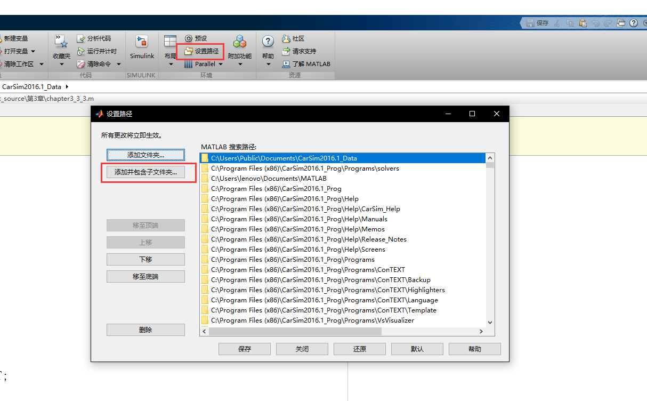The image size is (647, 401).
Task: Click CarSim2016.1_Data folder in the address bar
Action: coord(31,86)
